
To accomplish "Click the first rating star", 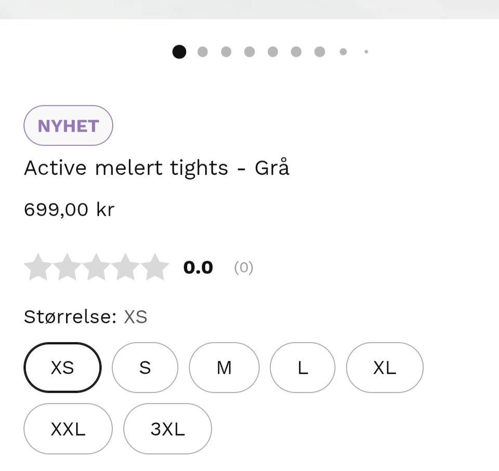I will click(38, 267).
